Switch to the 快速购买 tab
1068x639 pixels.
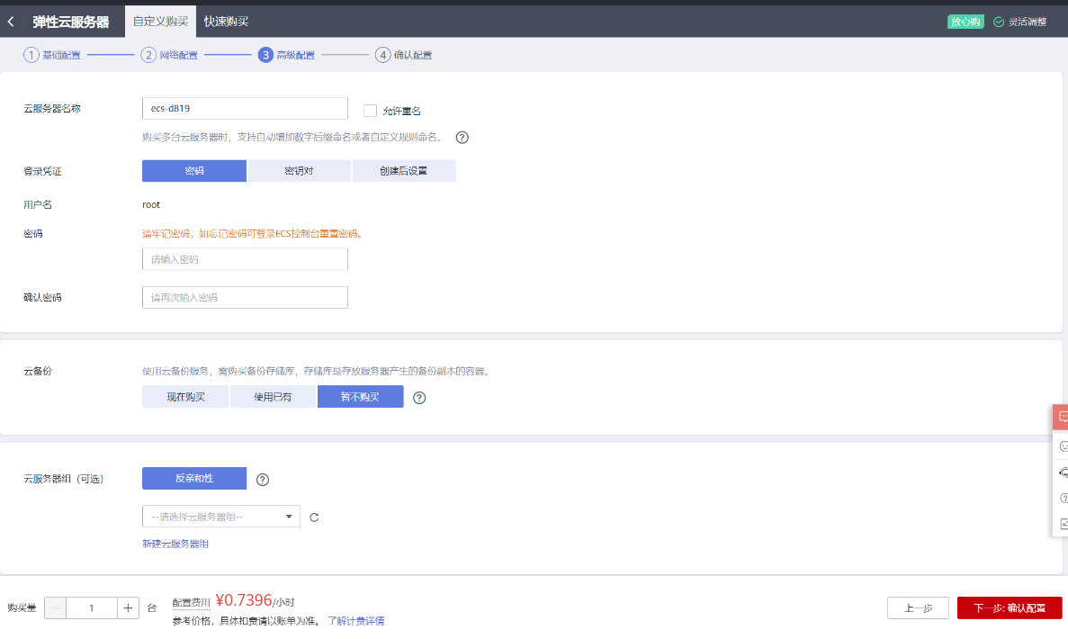tap(227, 20)
